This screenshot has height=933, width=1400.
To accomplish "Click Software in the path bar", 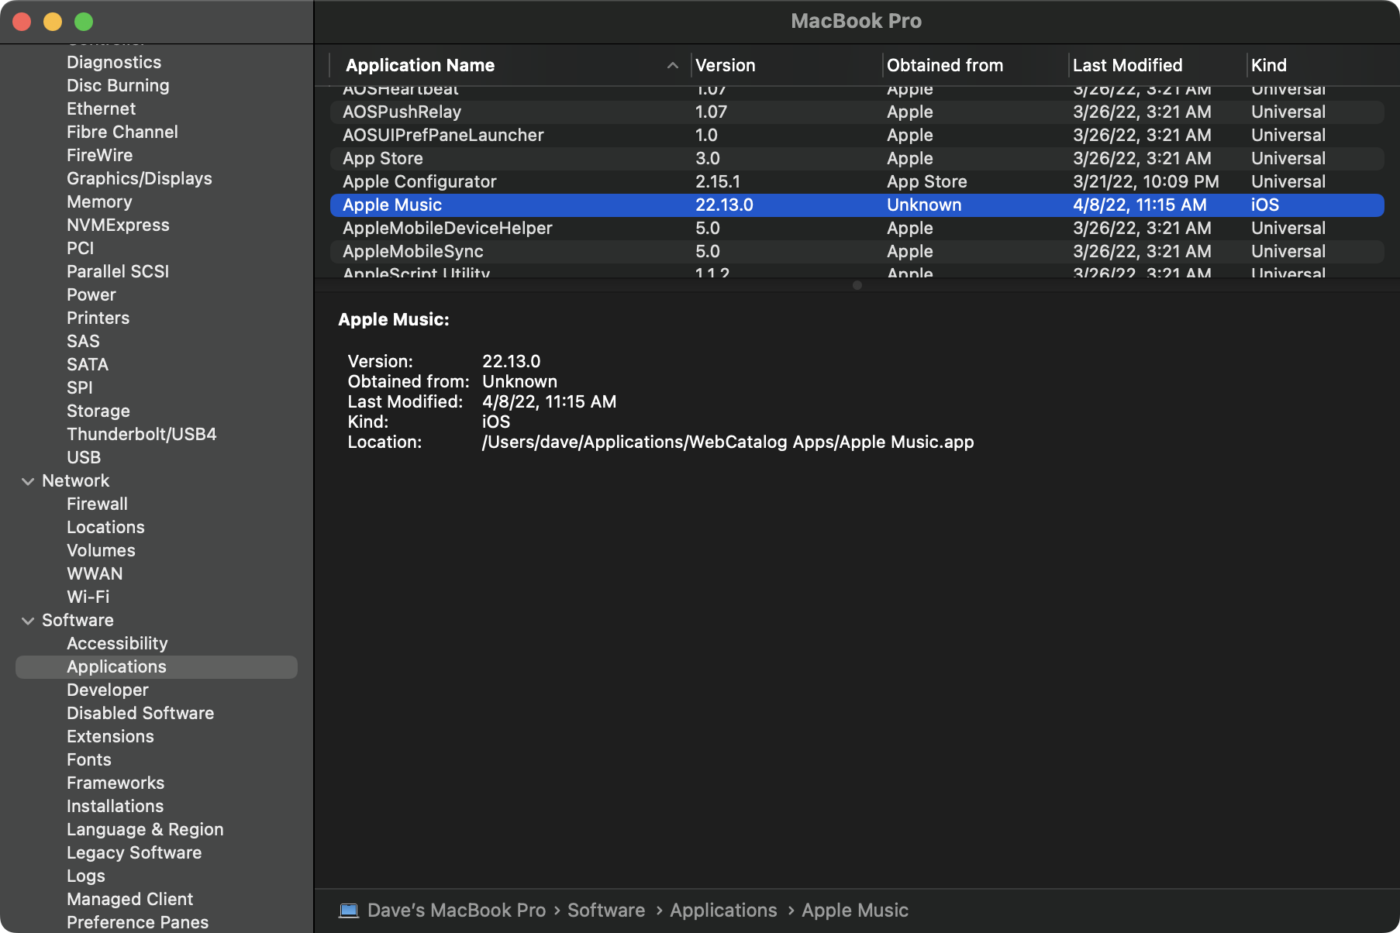I will (606, 911).
